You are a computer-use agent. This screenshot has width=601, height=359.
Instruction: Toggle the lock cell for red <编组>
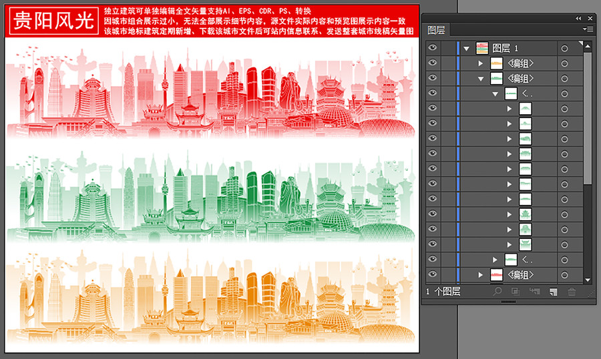448,275
